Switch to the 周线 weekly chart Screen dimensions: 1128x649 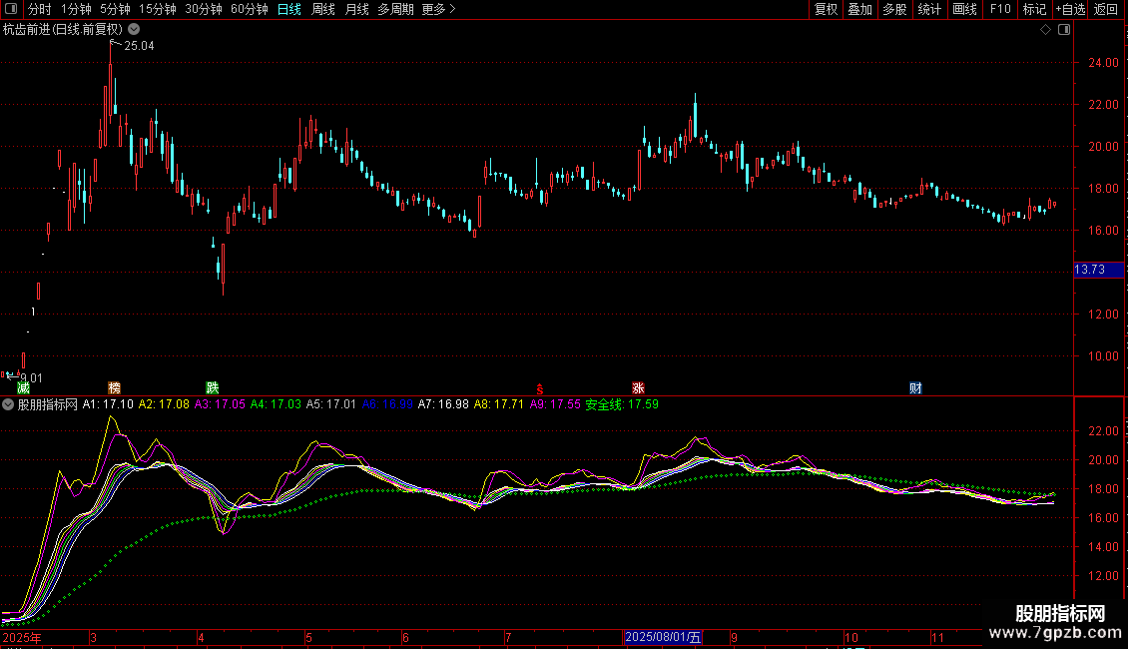point(323,9)
